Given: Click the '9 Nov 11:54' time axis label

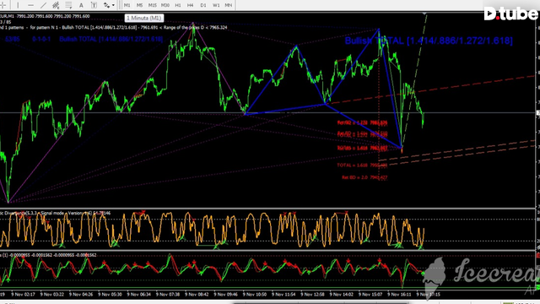Looking at the screenshot, I should coord(283,295).
